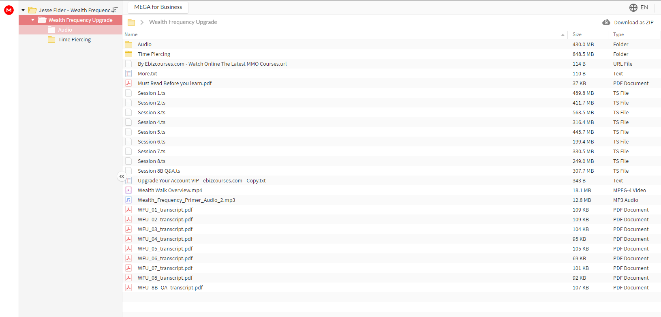Sort by the Type column header
This screenshot has height=317, width=661.
pyautogui.click(x=618, y=34)
